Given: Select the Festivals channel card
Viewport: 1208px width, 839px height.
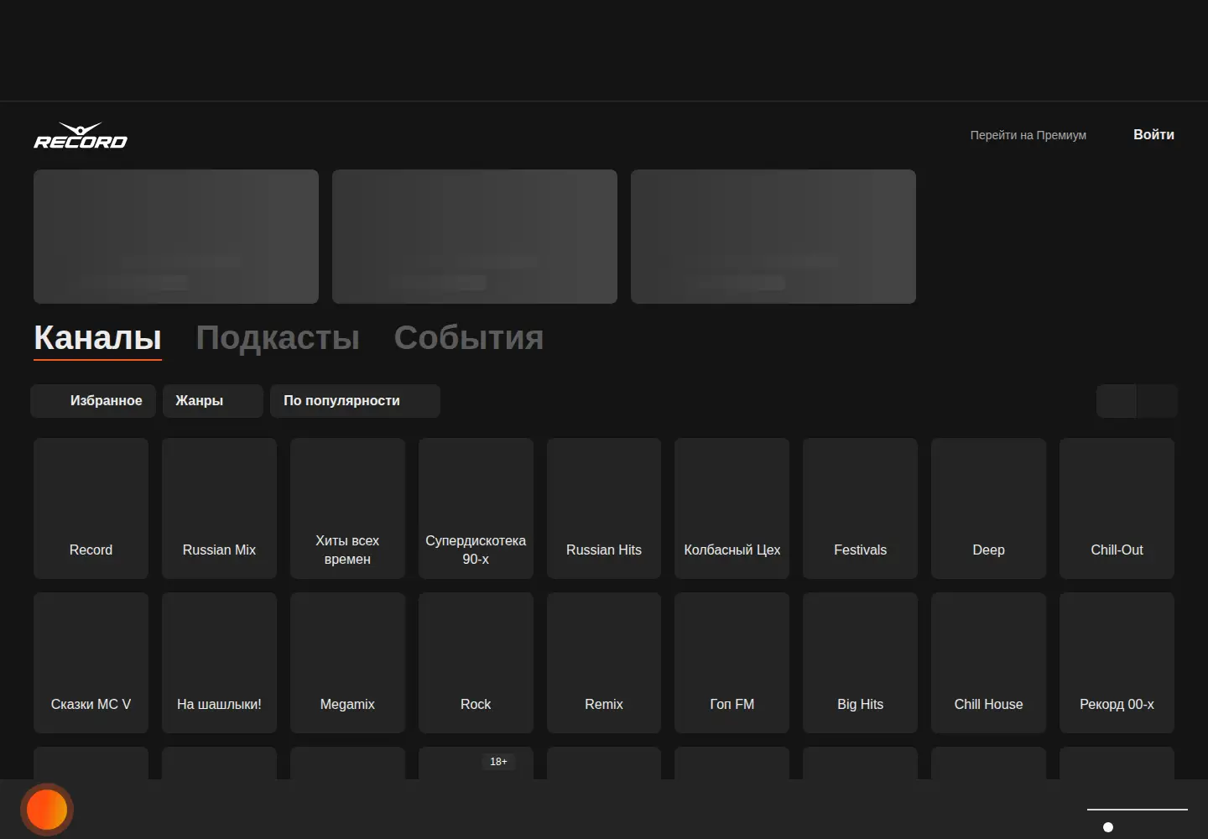Looking at the screenshot, I should (x=860, y=508).
